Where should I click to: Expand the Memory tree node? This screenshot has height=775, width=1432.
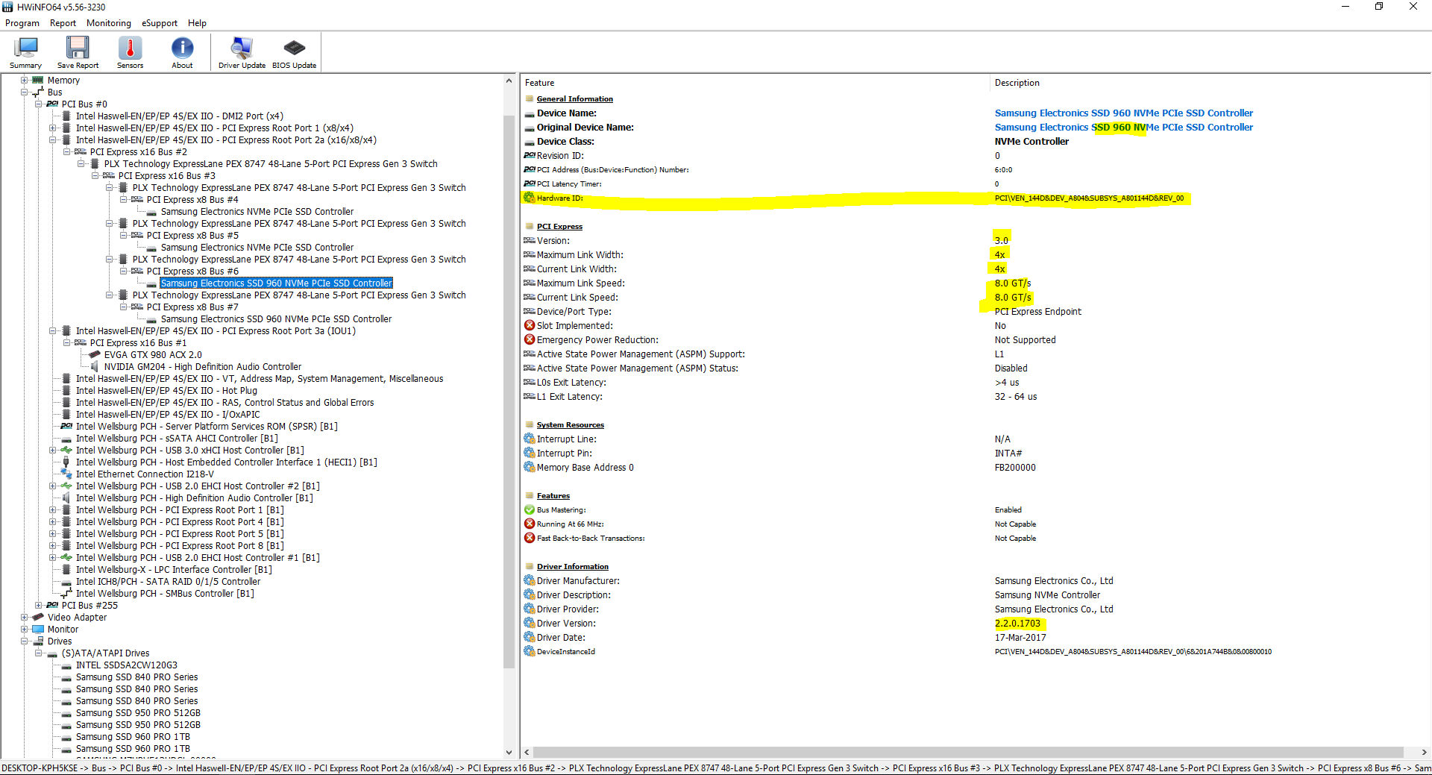[x=25, y=80]
